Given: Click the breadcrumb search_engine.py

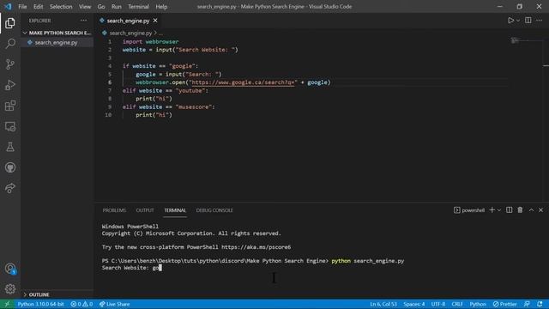Looking at the screenshot, I should [130, 33].
